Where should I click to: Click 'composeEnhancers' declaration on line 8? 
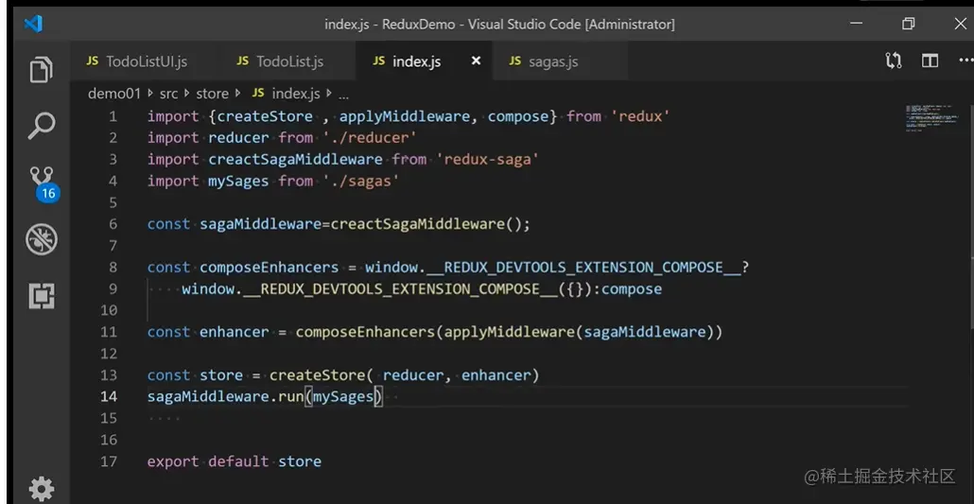point(269,268)
